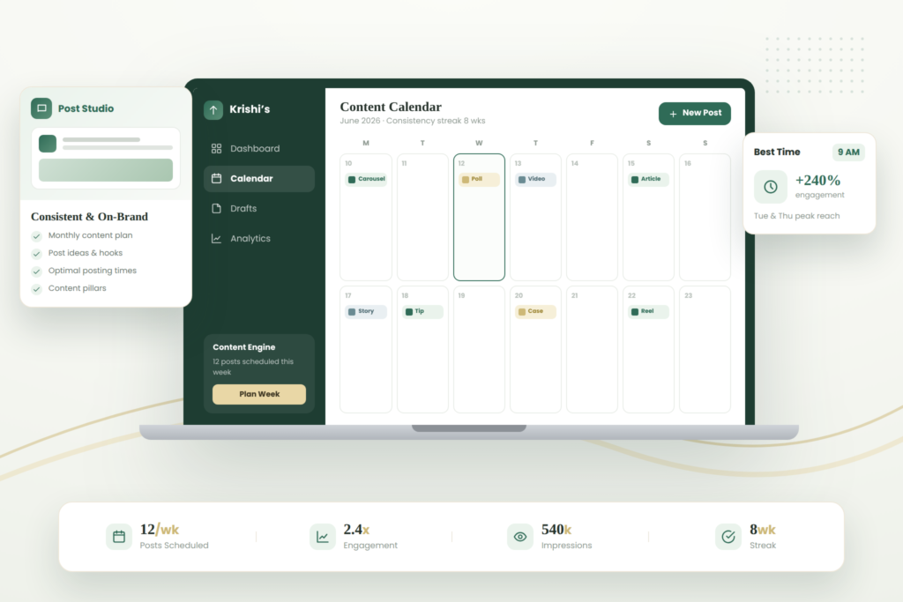Click the New Post button
Image resolution: width=903 pixels, height=602 pixels.
coord(695,114)
